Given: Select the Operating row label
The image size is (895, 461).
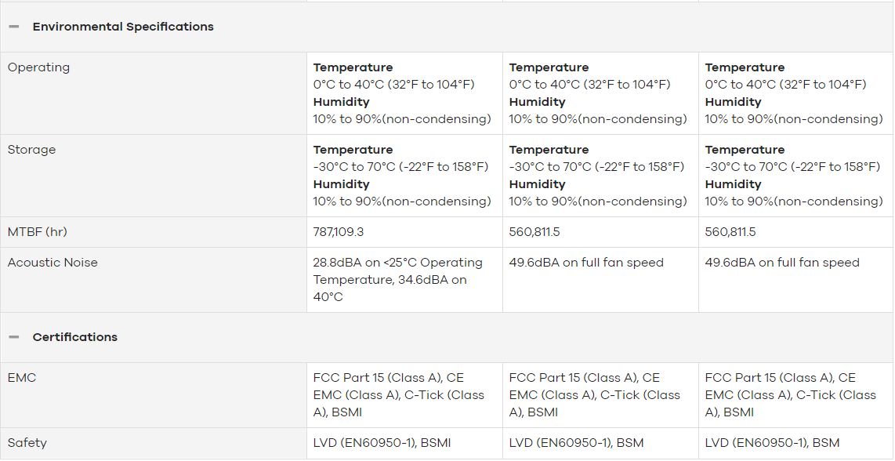Looking at the screenshot, I should click(39, 67).
